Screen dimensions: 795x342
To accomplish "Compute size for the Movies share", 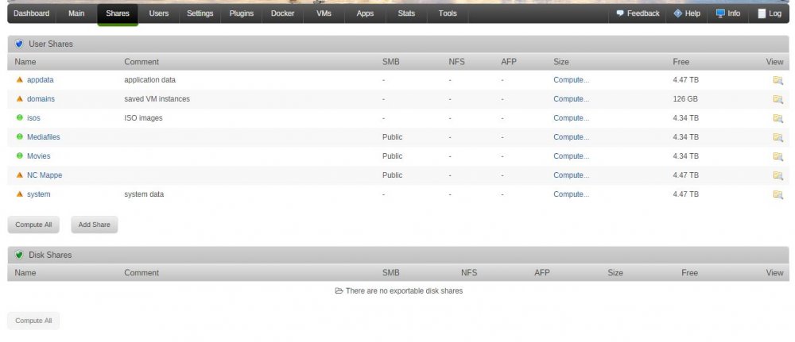I will pos(572,156).
